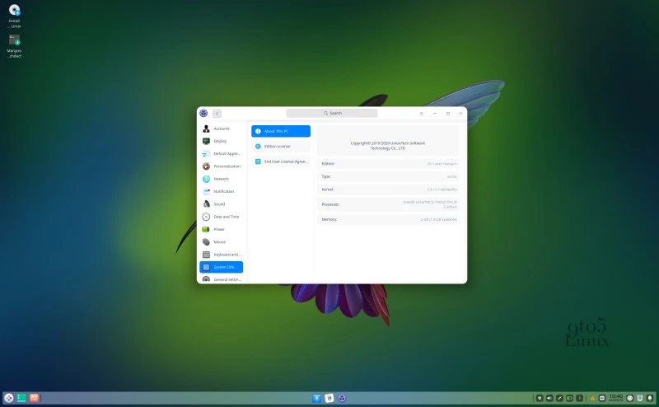Screen dimensions: 659x407
Task: Click the battery tray icon
Action: click(569, 398)
